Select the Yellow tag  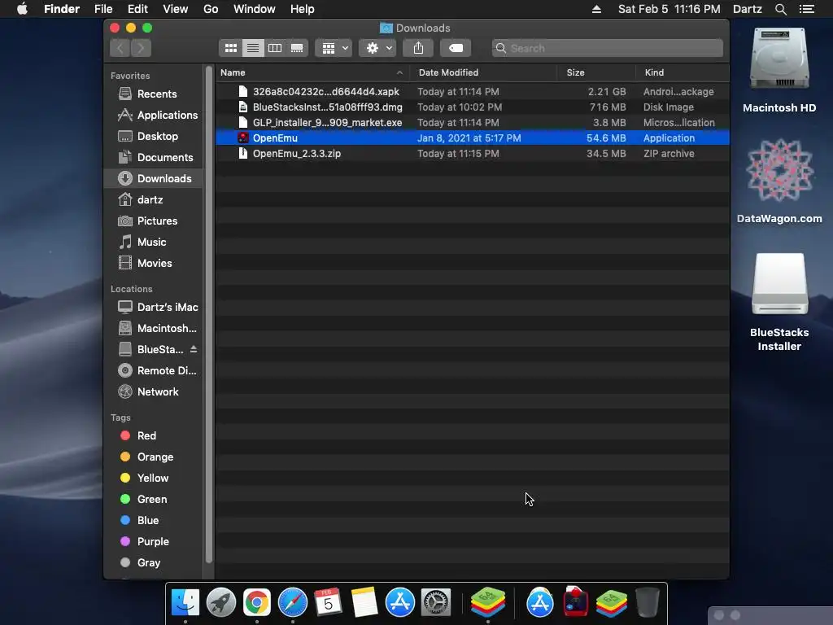[x=154, y=479]
